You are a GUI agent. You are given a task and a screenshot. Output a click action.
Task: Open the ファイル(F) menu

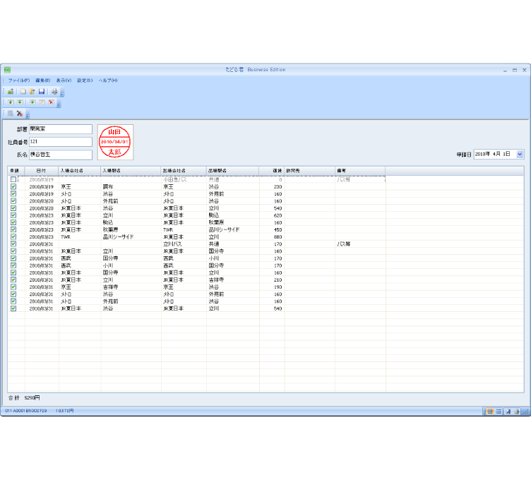coord(19,80)
